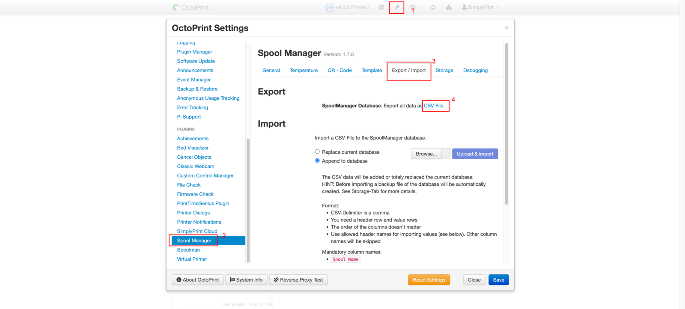Click the Upload & import button
Viewport: 685px width, 309px height.
(x=475, y=154)
